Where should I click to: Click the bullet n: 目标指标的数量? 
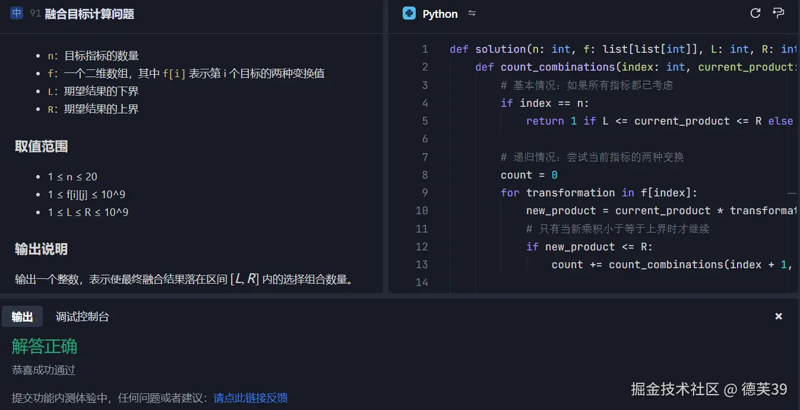pos(93,56)
